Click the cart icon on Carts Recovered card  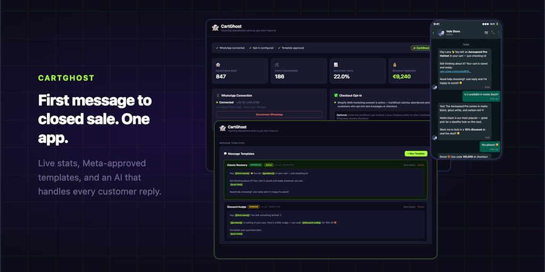tap(277, 64)
